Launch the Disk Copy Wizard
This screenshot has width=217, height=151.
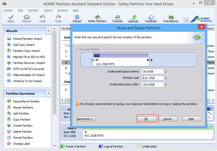coord(24,45)
